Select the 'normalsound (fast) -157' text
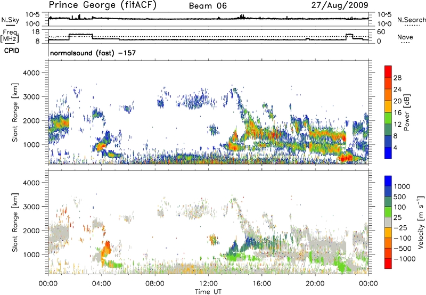This screenshot has width=426, height=295. pos(93,53)
